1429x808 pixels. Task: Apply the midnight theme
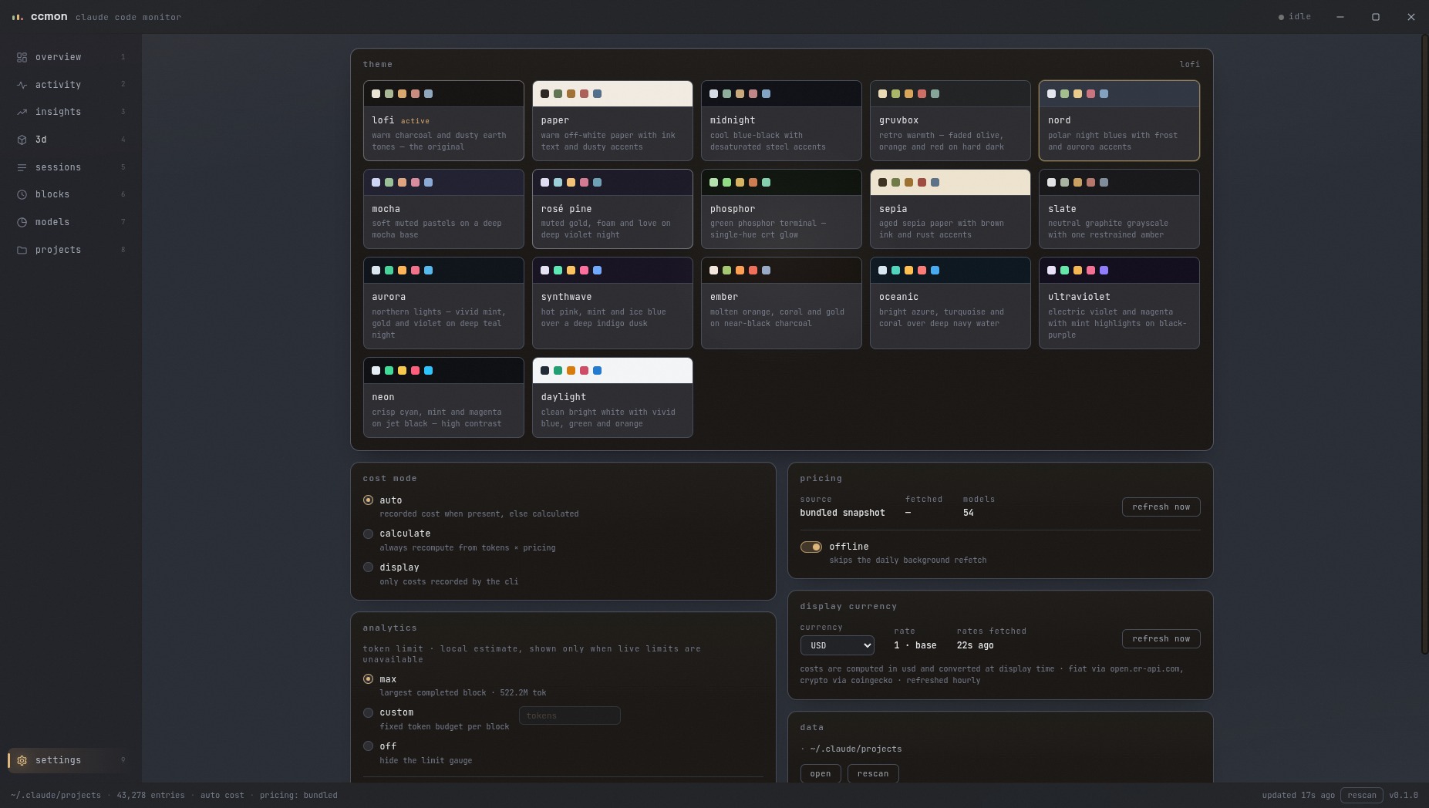[x=781, y=120]
